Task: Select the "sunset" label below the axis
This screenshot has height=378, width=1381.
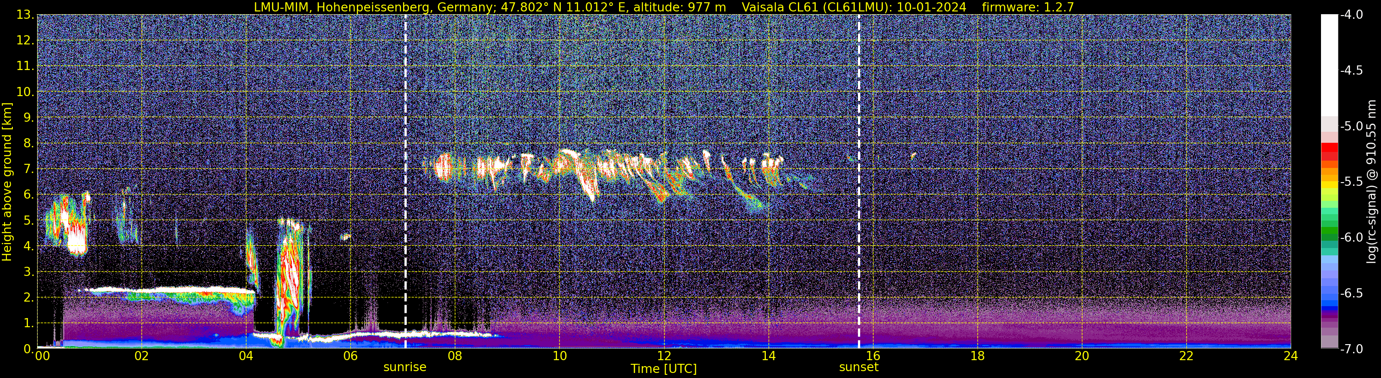Action: [x=859, y=367]
